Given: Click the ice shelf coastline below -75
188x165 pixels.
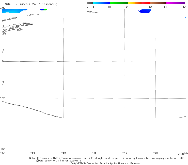Looking at the screenshot, I should (x=32, y=109).
